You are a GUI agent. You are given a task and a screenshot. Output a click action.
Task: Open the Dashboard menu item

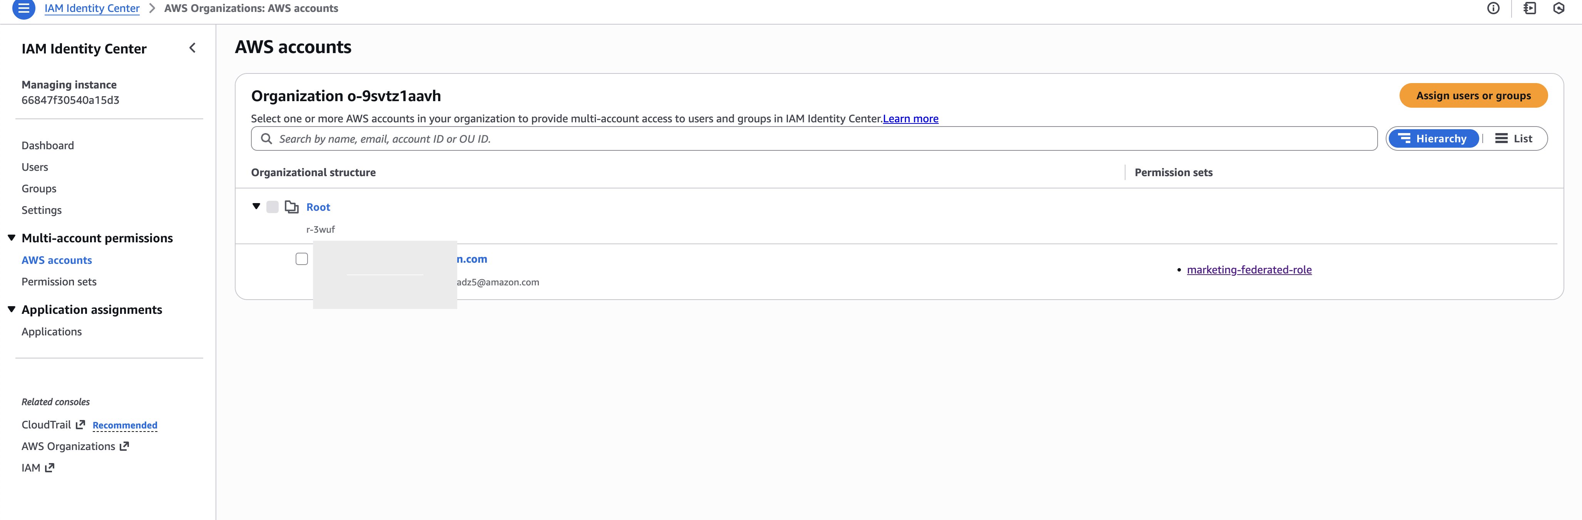click(47, 145)
